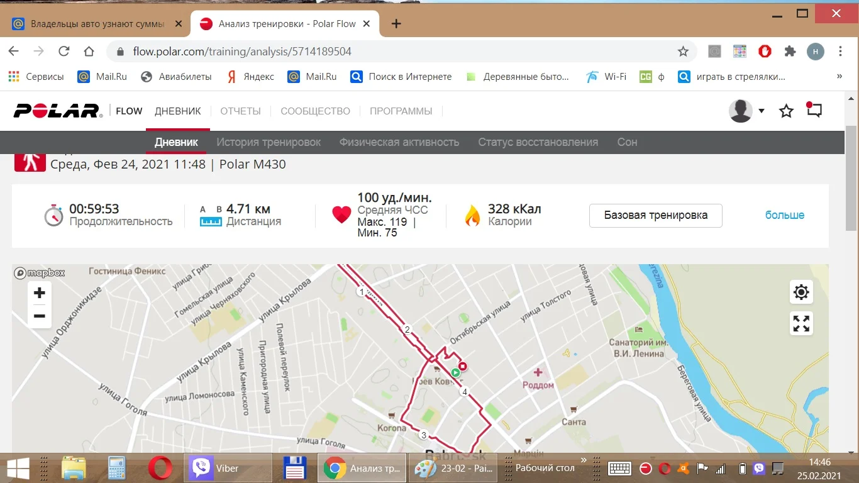Expand the Рабочий стол taskbar toolbar chevron
The width and height of the screenshot is (859, 483).
pos(583,461)
